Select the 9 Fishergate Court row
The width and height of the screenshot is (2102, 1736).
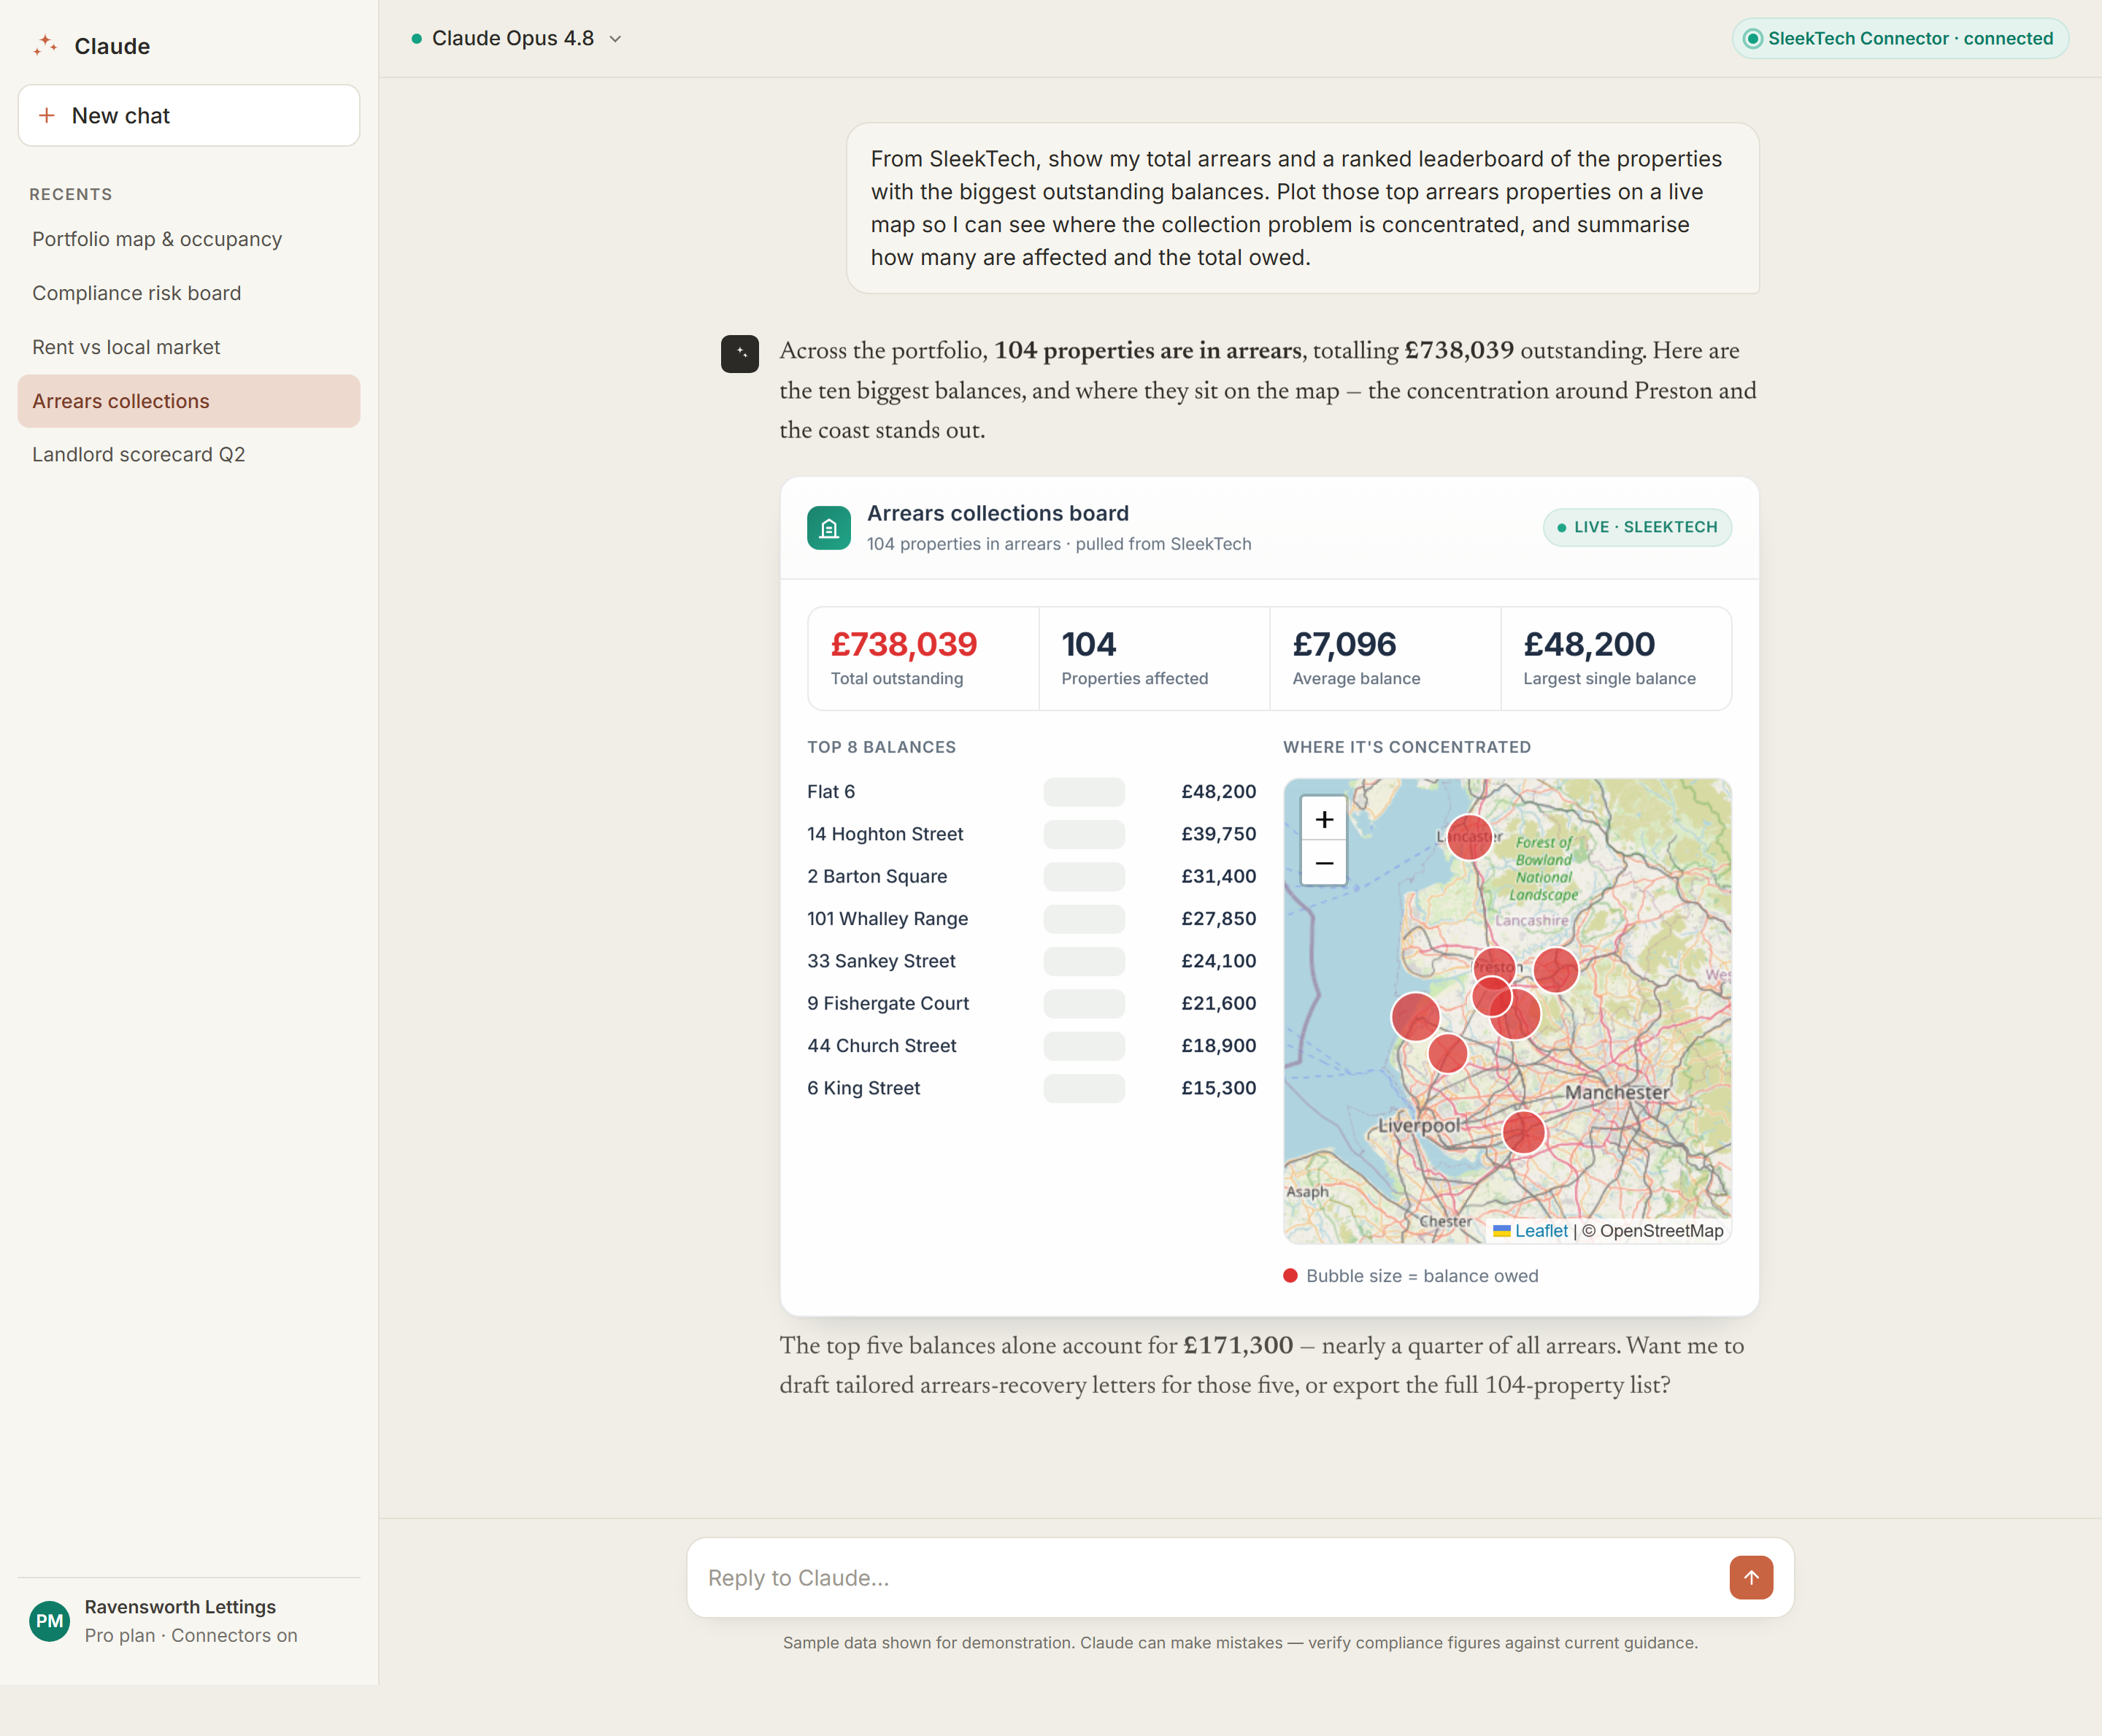point(1031,1003)
